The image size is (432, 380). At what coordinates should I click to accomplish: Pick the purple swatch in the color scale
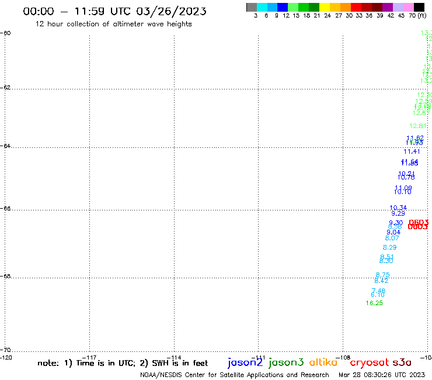tap(388, 8)
